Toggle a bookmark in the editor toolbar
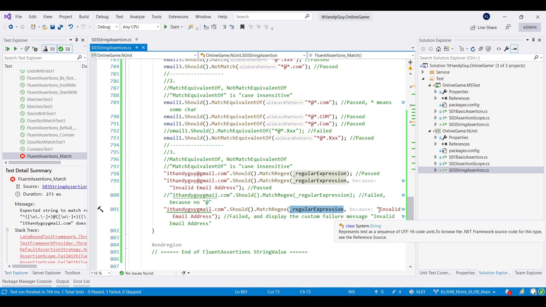546x307 pixels. pyautogui.click(x=242, y=27)
